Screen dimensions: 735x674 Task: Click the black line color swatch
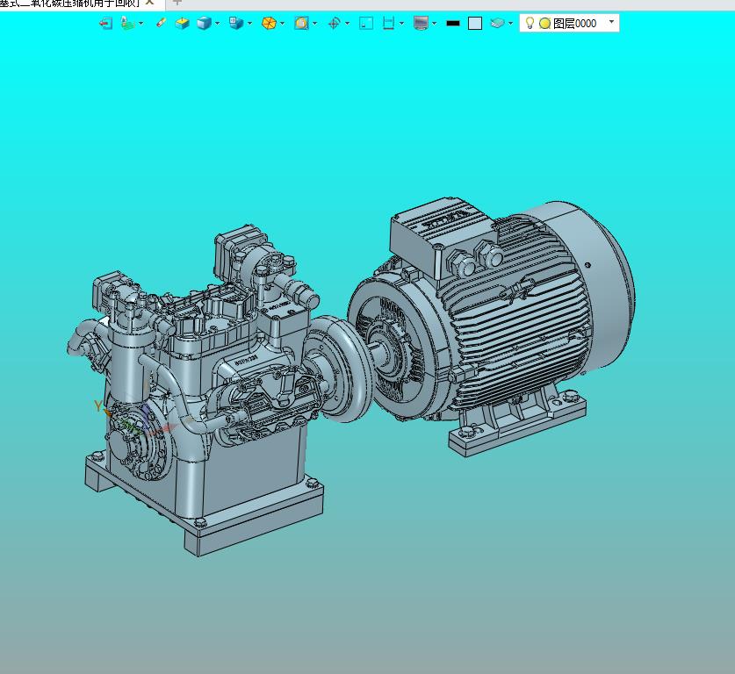pyautogui.click(x=453, y=24)
